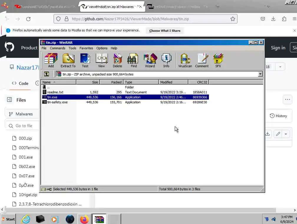297x224 pixels.
Task: Open 0b02.exe in the GitHub file tree
Action: pos(27,167)
